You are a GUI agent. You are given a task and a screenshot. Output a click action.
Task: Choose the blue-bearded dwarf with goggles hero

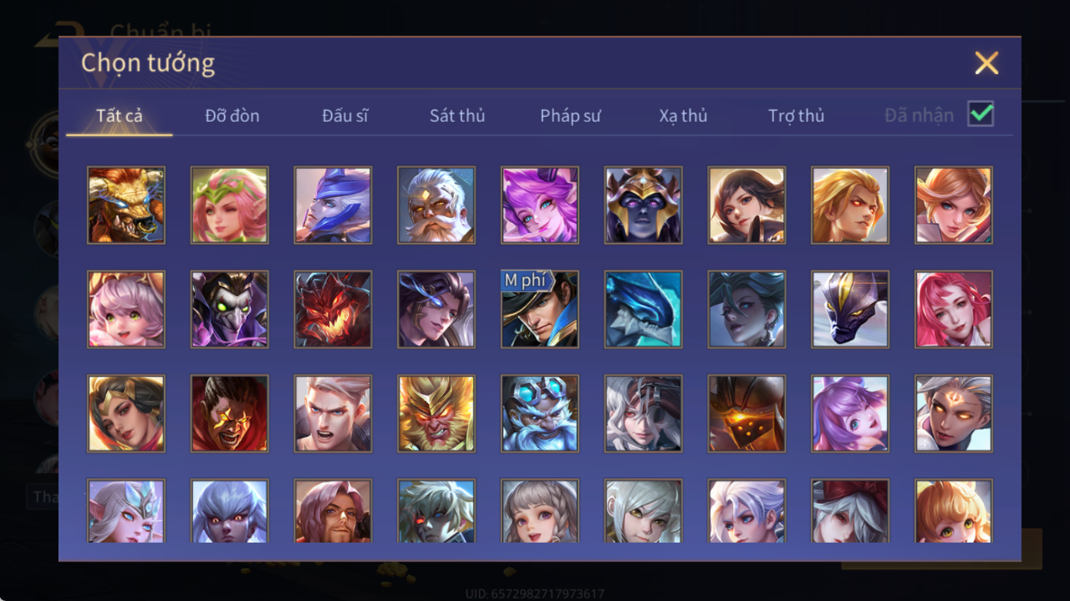540,413
